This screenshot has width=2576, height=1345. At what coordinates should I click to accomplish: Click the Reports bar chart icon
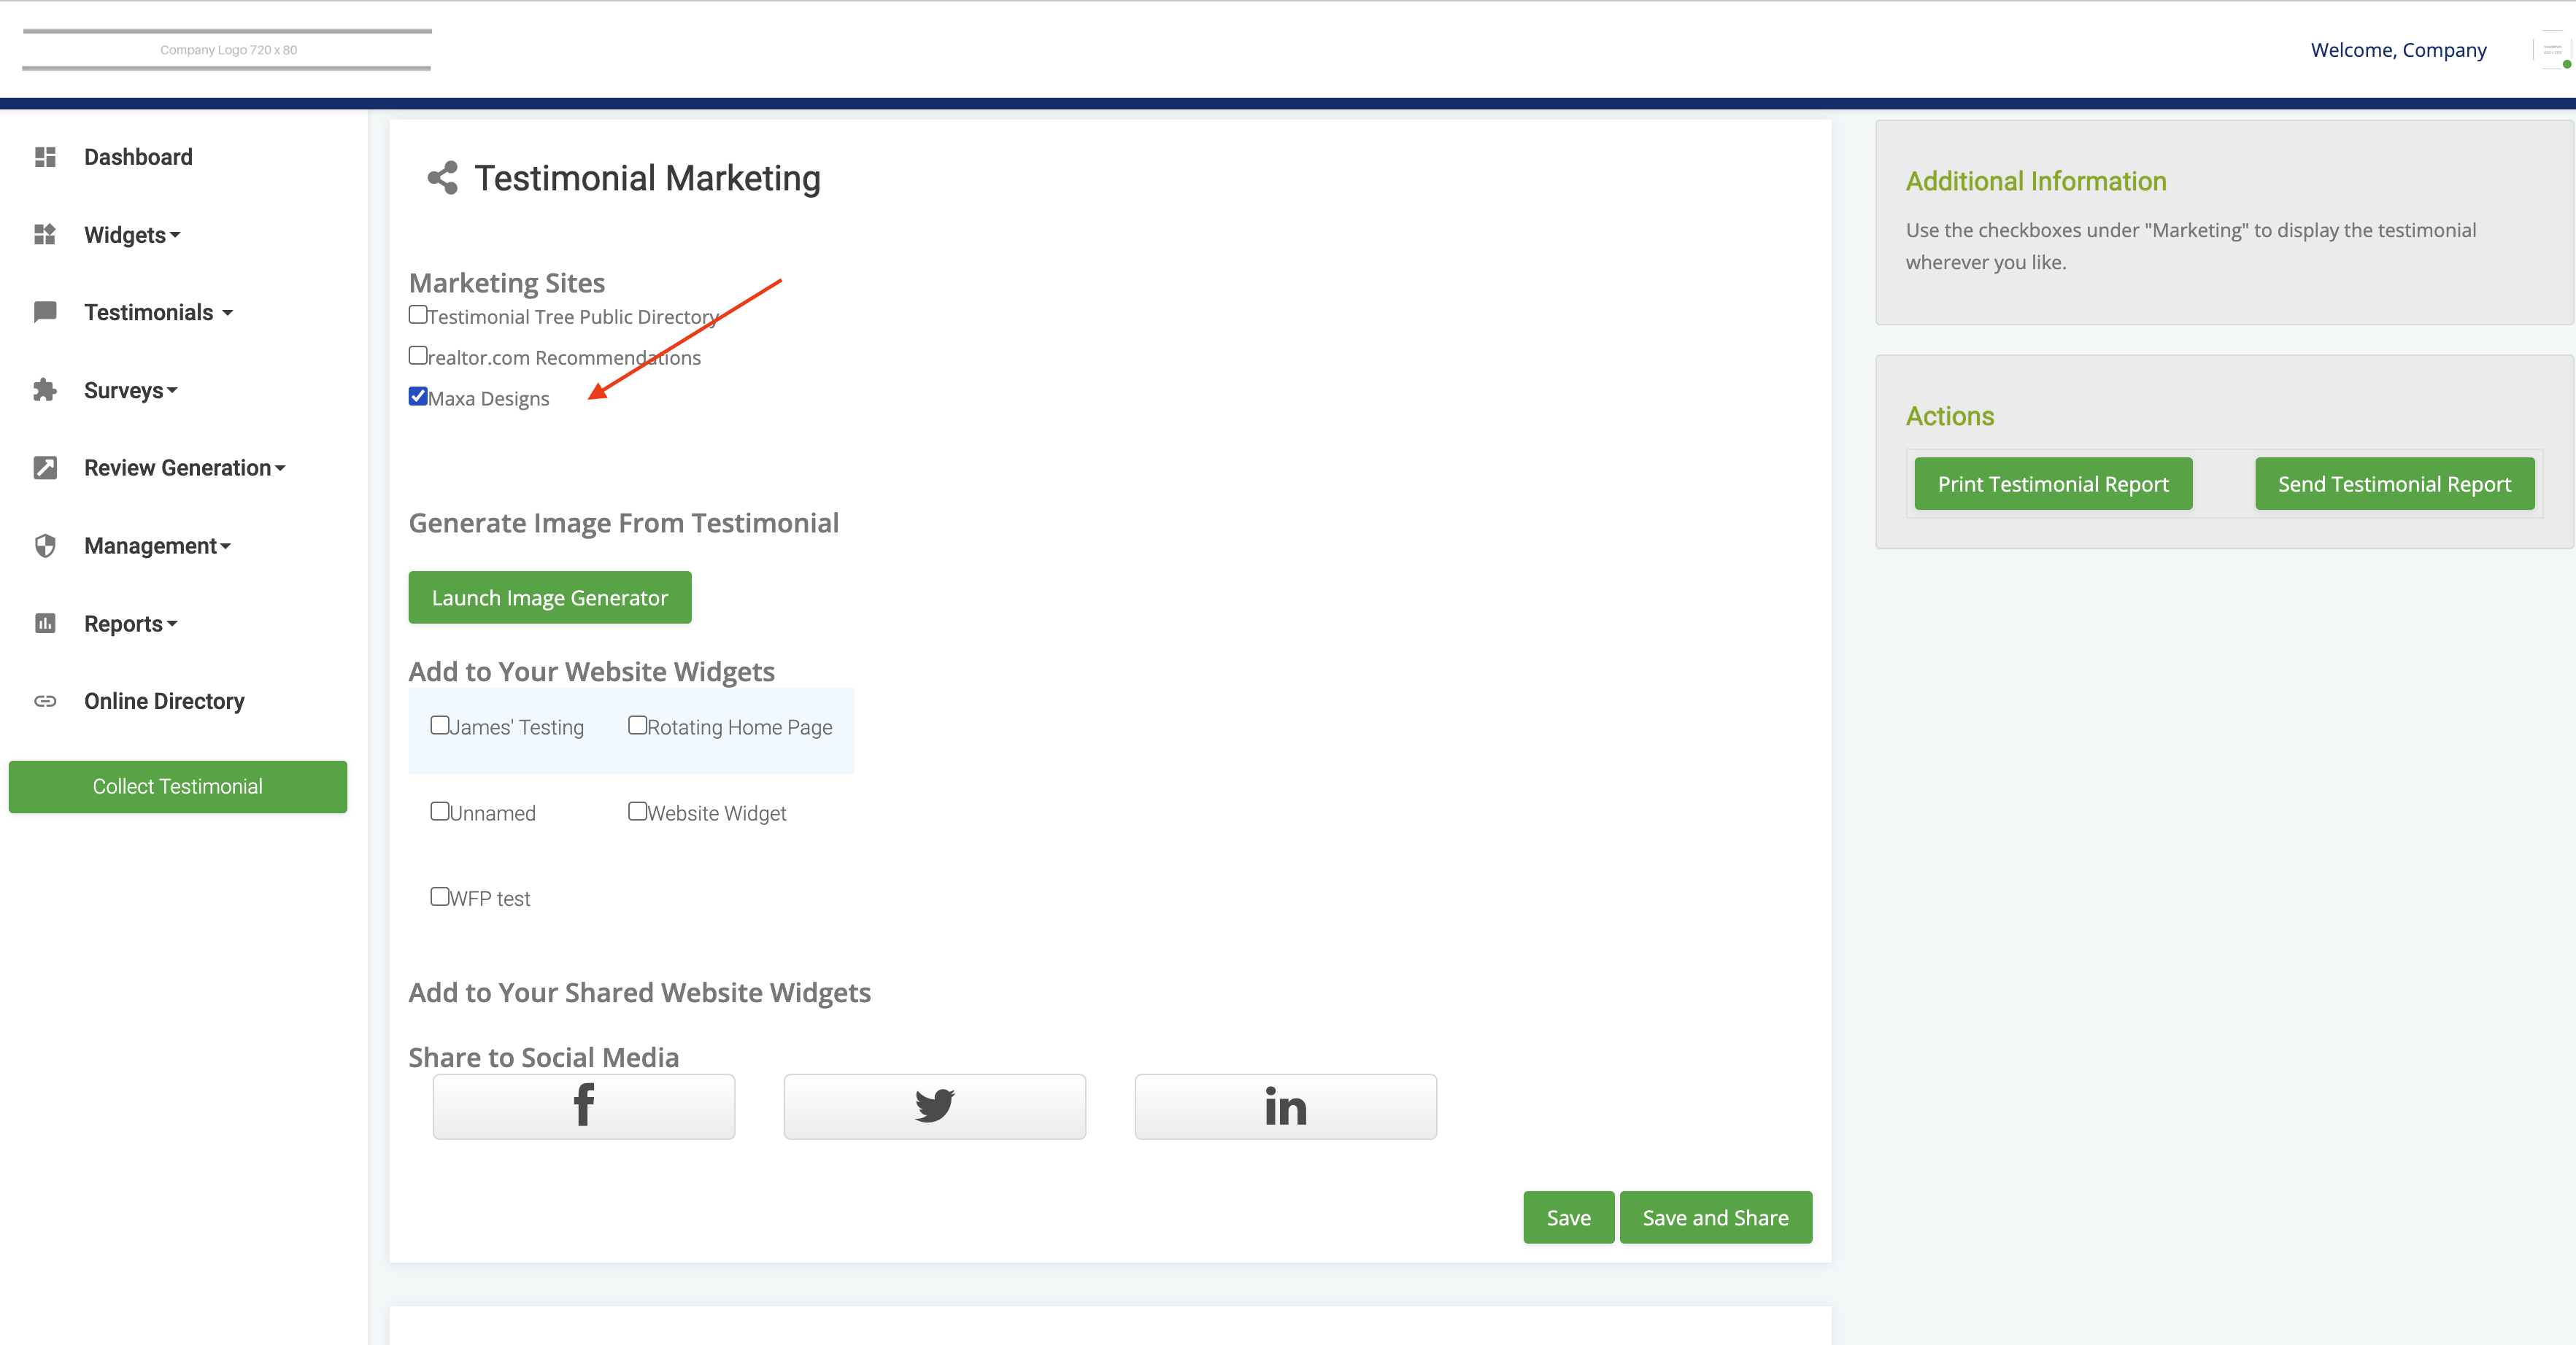coord(45,624)
